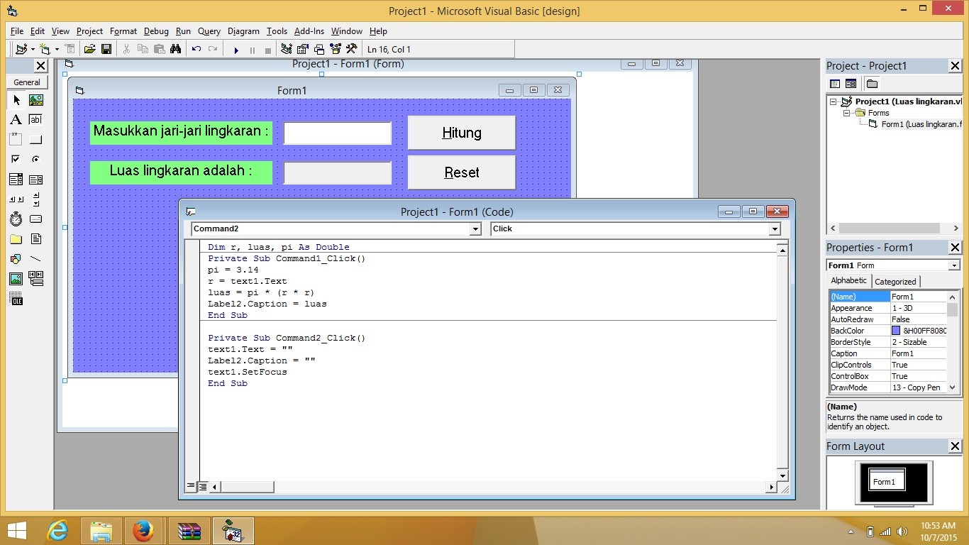Undo the last action in toolbar

click(196, 49)
